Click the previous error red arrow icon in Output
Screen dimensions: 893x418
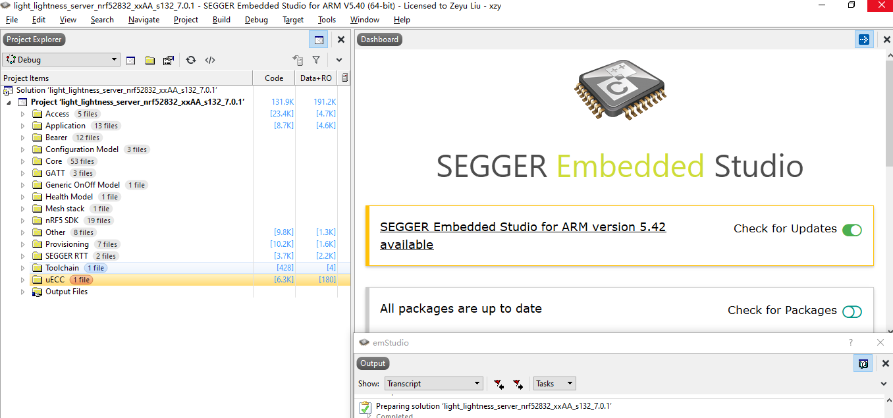pos(499,384)
